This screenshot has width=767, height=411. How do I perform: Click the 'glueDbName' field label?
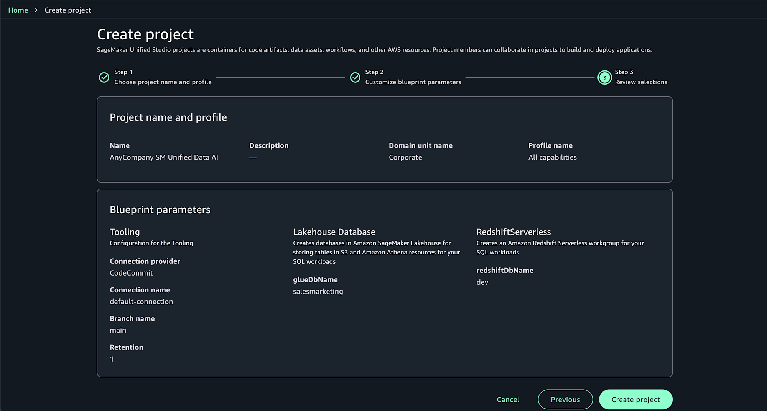point(315,279)
